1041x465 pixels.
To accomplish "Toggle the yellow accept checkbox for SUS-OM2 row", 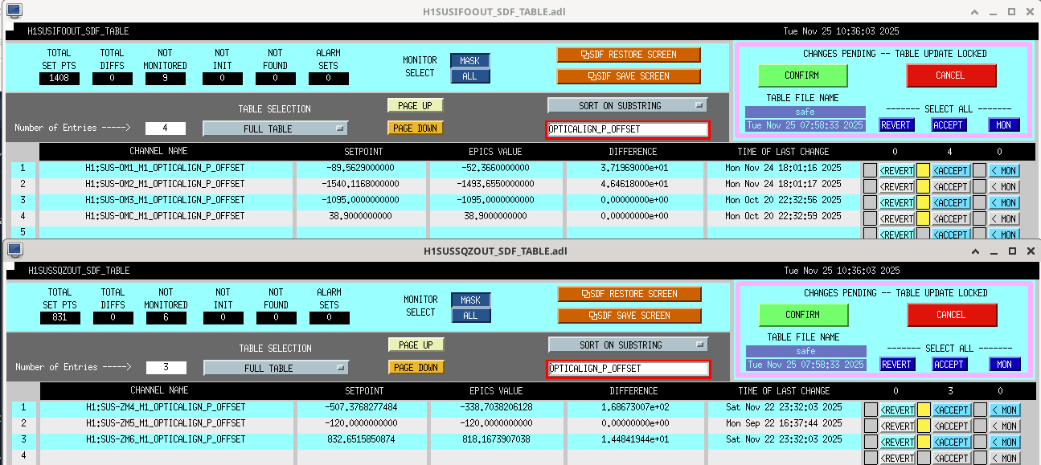I will pyautogui.click(x=924, y=186).
